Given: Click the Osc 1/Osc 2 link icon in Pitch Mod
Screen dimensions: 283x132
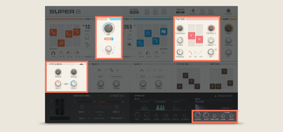Looking at the screenshot, I should coord(66,84).
